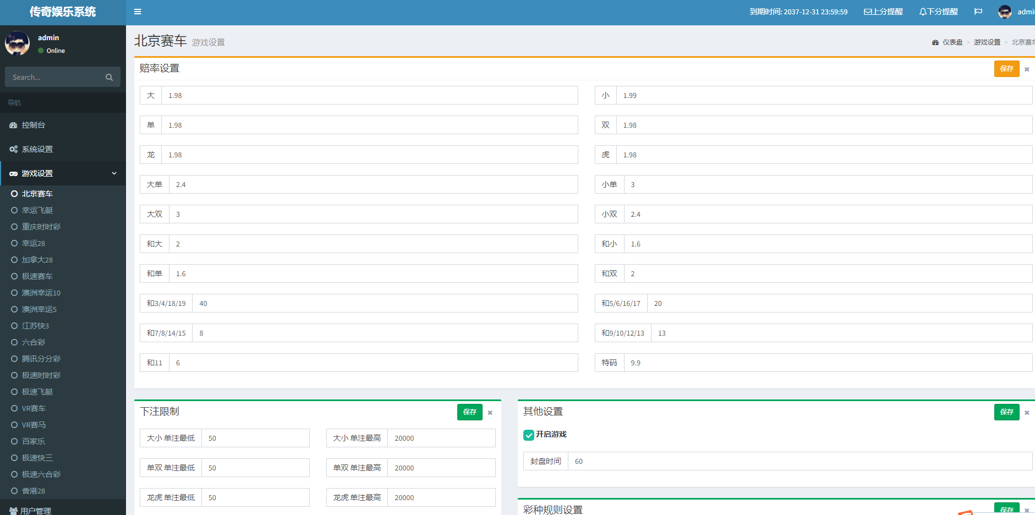1035x515 pixels.
Task: Uncheck the 开启游戏 checkbox
Action: pos(529,435)
